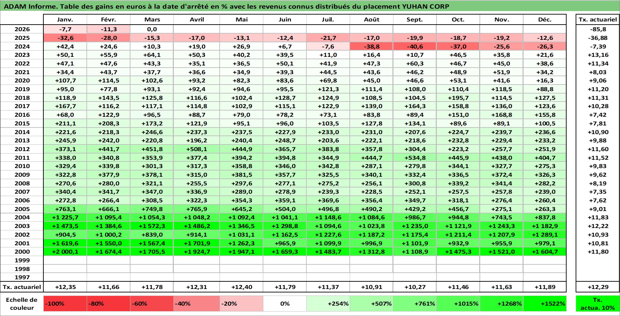Viewport: 620px width, 316px height.
Task: Click the 'Tx. actuariel' row label at bottom left
Action: click(x=22, y=287)
